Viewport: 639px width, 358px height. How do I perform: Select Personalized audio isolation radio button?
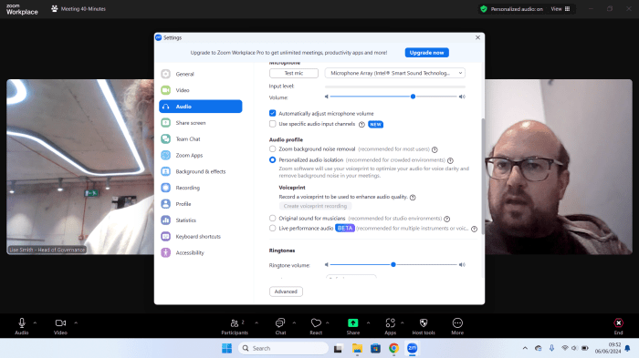(272, 160)
